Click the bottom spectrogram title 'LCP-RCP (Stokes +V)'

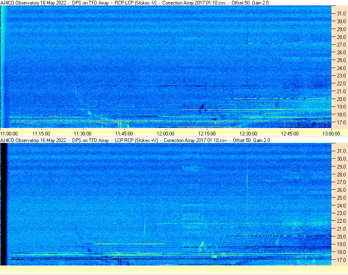pyautogui.click(x=136, y=140)
